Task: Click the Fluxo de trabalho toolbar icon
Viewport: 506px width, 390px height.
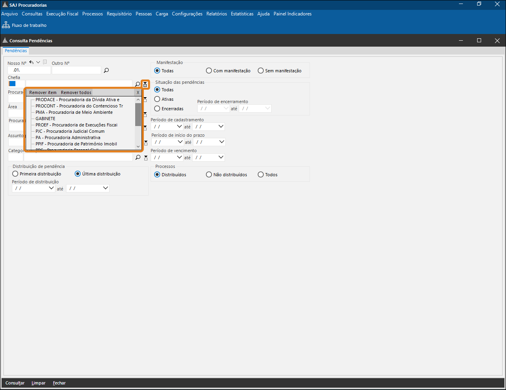Action: pyautogui.click(x=6, y=25)
